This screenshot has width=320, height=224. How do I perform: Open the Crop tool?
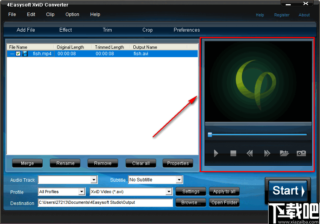point(147,30)
